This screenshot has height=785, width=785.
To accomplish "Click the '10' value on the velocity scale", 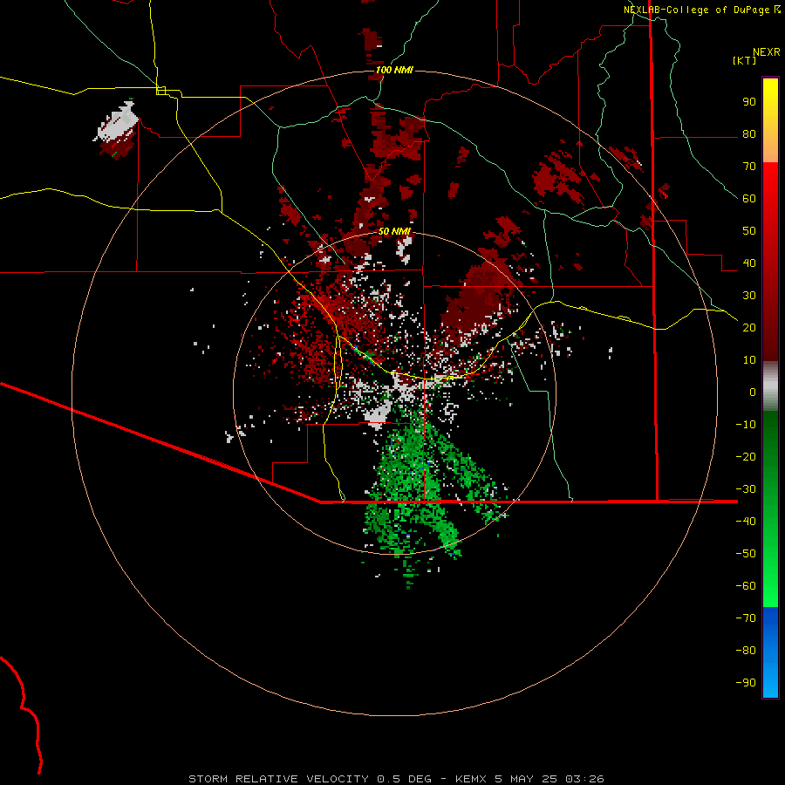I will pyautogui.click(x=749, y=360).
